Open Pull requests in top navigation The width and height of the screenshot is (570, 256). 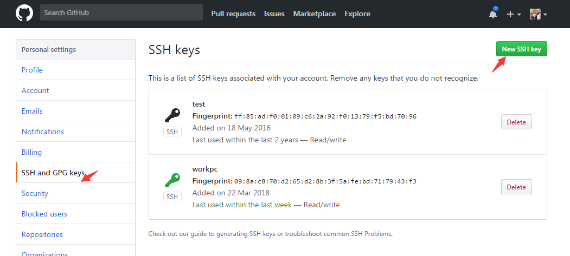point(233,14)
